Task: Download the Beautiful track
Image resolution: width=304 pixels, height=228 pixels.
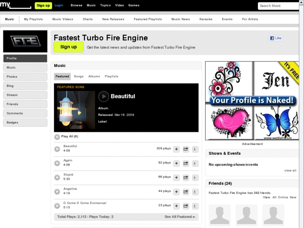Action: click(x=195, y=149)
